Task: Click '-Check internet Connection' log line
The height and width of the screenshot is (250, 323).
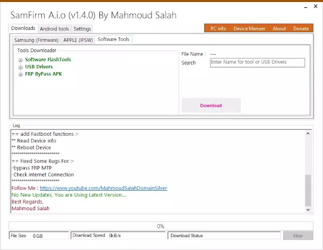Action: 43,175
